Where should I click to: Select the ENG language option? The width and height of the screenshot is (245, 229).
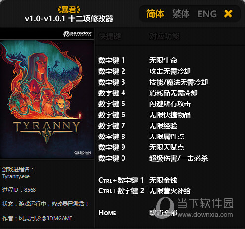point(207,14)
